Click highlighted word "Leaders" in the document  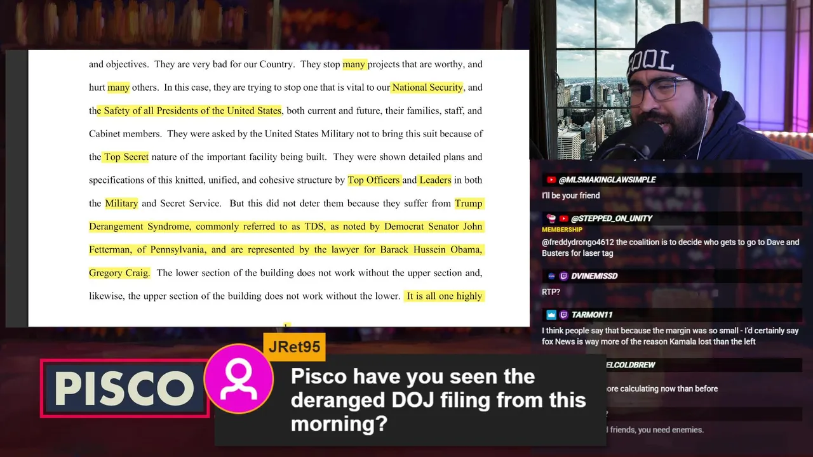(435, 180)
